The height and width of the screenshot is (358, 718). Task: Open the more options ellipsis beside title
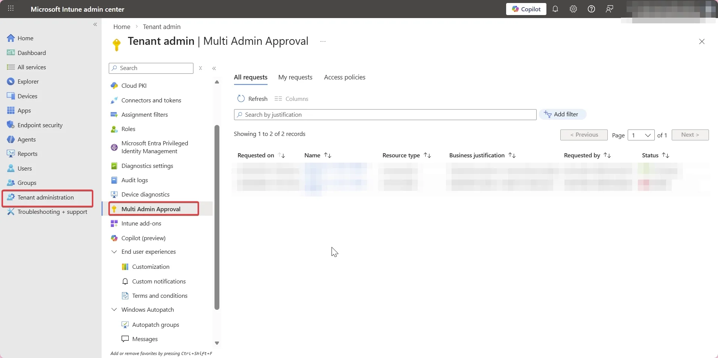(323, 41)
